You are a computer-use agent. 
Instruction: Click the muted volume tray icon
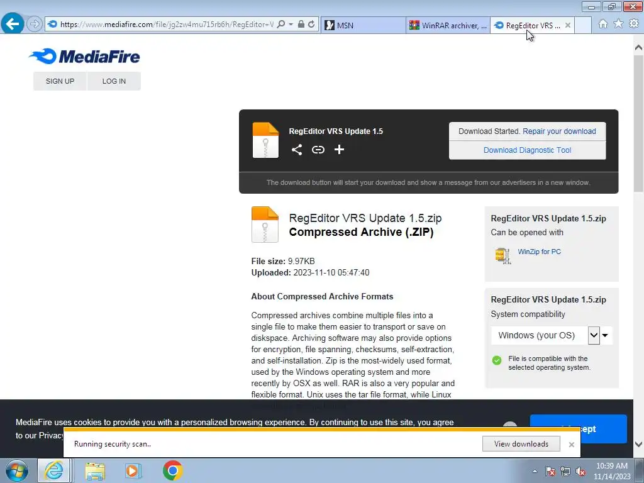tap(580, 472)
